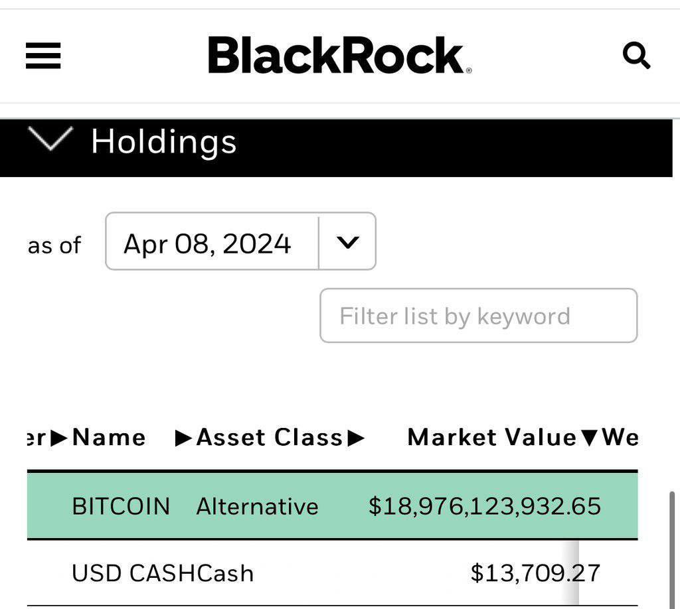Image resolution: width=680 pixels, height=609 pixels.
Task: Select the BITCOIN holdings row
Action: (x=332, y=506)
